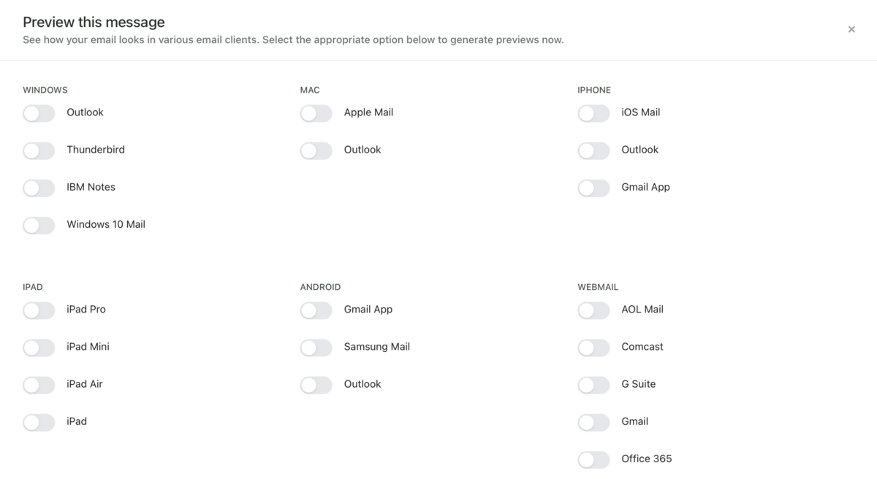Turn on the IBM Notes toggle
This screenshot has height=479, width=877.
[39, 188]
